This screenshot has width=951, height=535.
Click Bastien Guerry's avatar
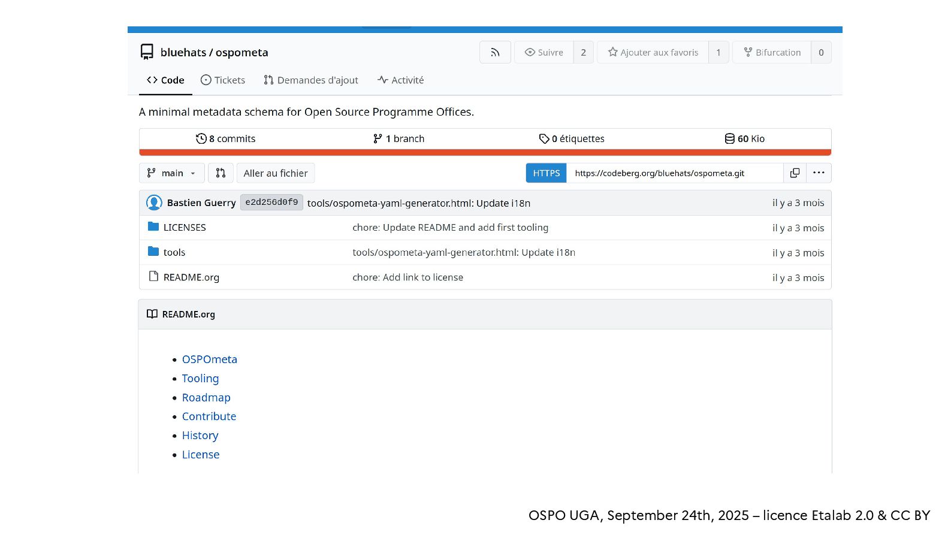point(154,202)
